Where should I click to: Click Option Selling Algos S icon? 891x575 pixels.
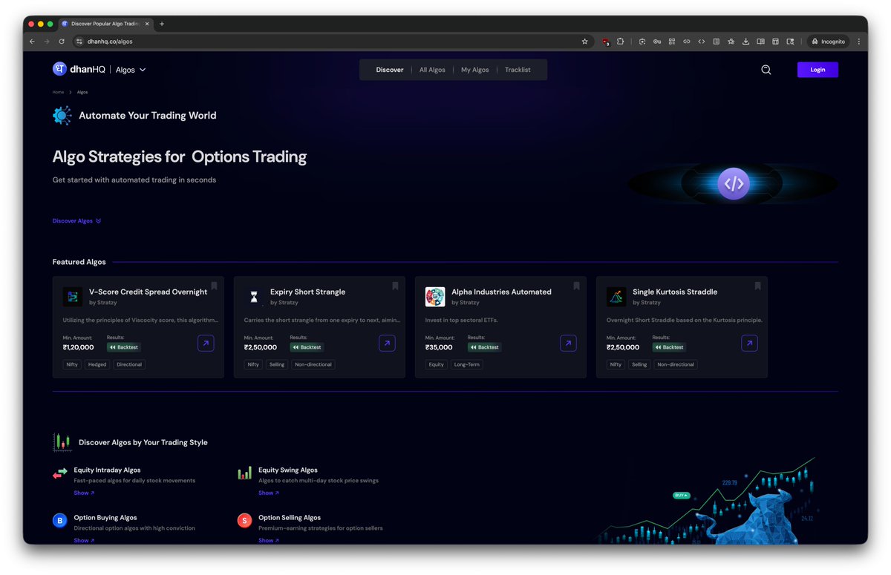pos(244,521)
